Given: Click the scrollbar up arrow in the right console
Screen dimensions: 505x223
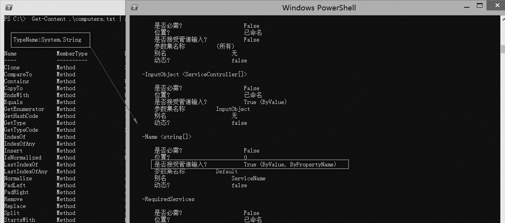Looking at the screenshot, I should pos(502,19).
